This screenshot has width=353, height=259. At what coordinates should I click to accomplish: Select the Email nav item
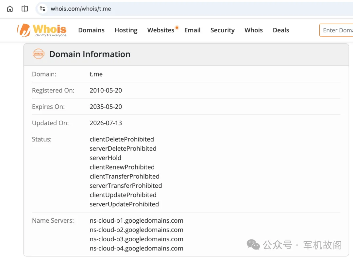(192, 30)
